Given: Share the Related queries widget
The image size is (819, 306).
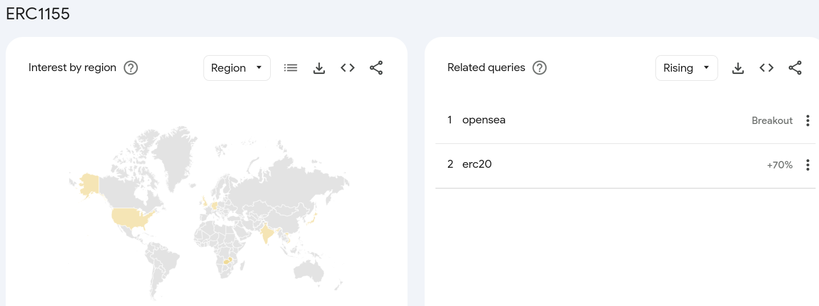Looking at the screenshot, I should click(x=795, y=68).
